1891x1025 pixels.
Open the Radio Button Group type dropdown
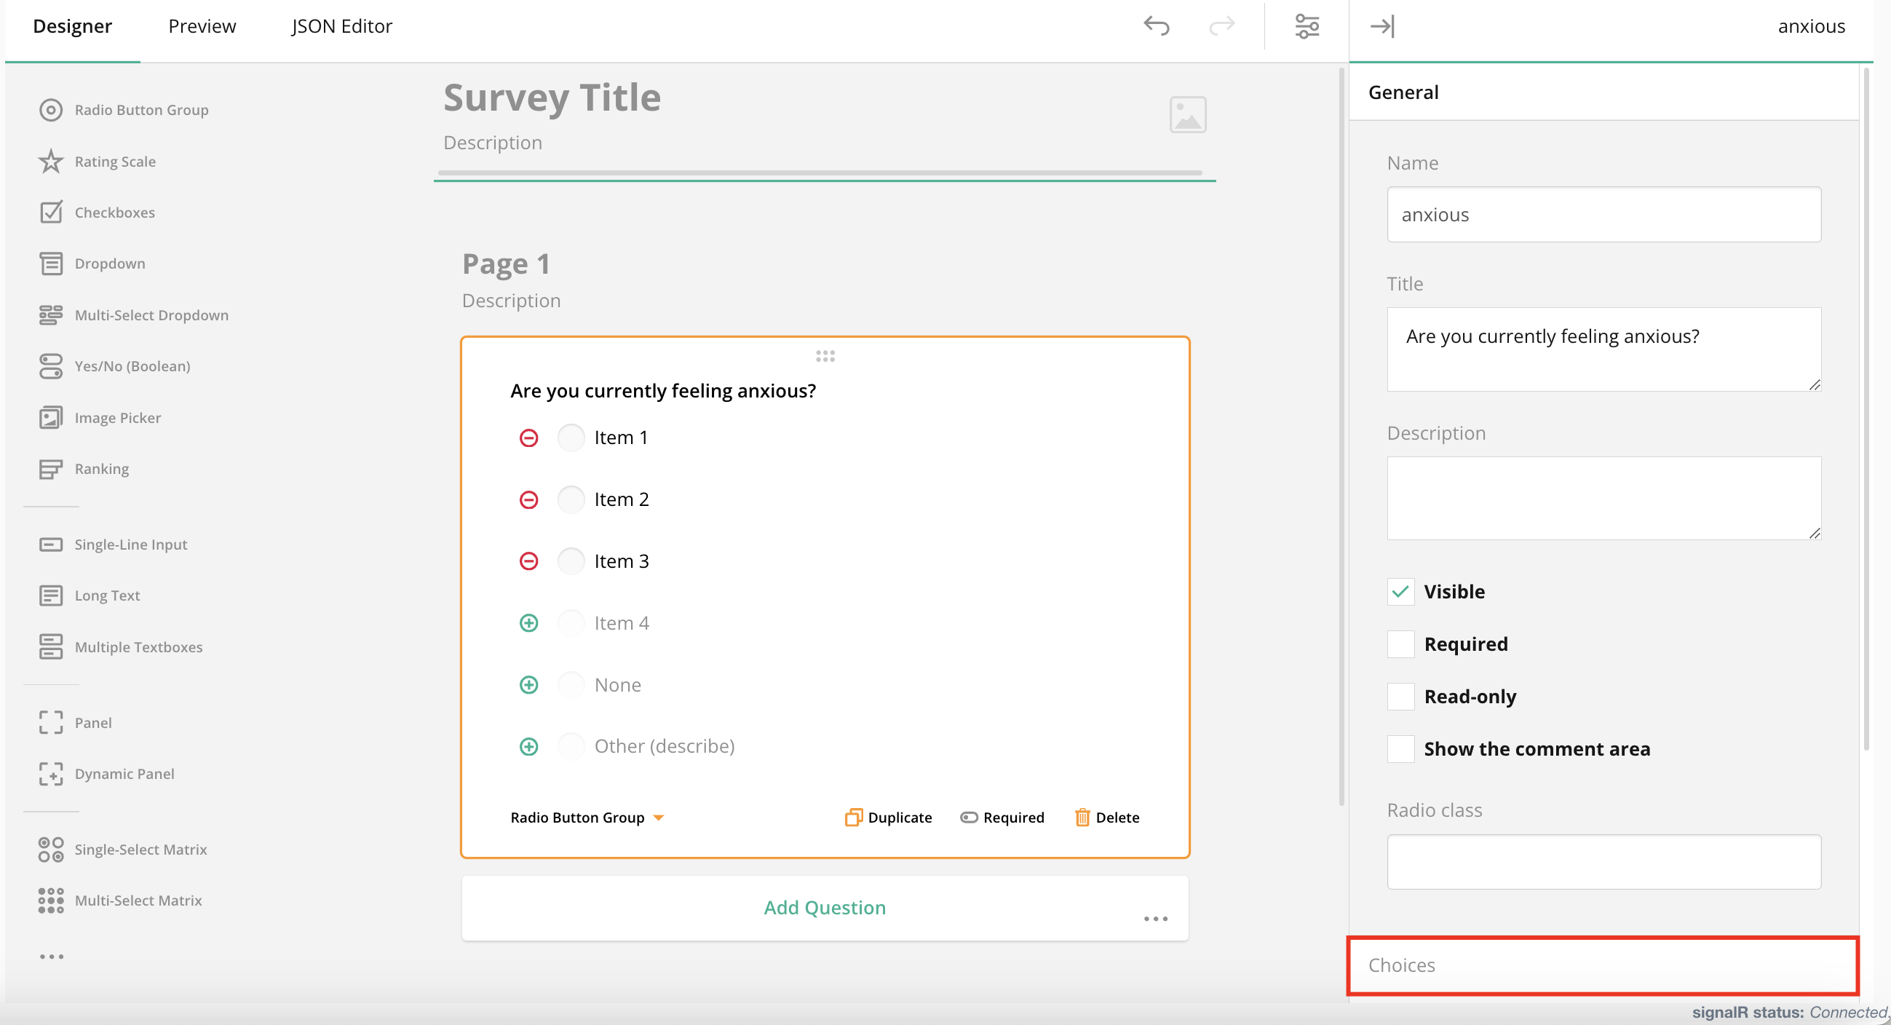coord(587,818)
